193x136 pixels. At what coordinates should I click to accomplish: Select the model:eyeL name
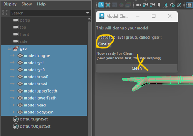click(34, 63)
